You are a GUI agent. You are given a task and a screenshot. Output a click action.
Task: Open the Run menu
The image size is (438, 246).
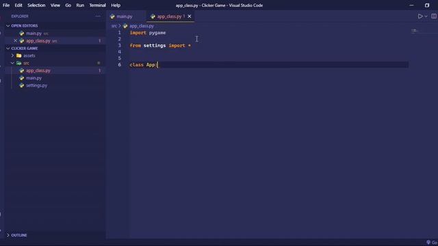tap(80, 5)
